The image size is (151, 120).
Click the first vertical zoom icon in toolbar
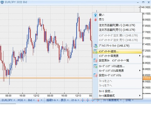pos(93,100)
